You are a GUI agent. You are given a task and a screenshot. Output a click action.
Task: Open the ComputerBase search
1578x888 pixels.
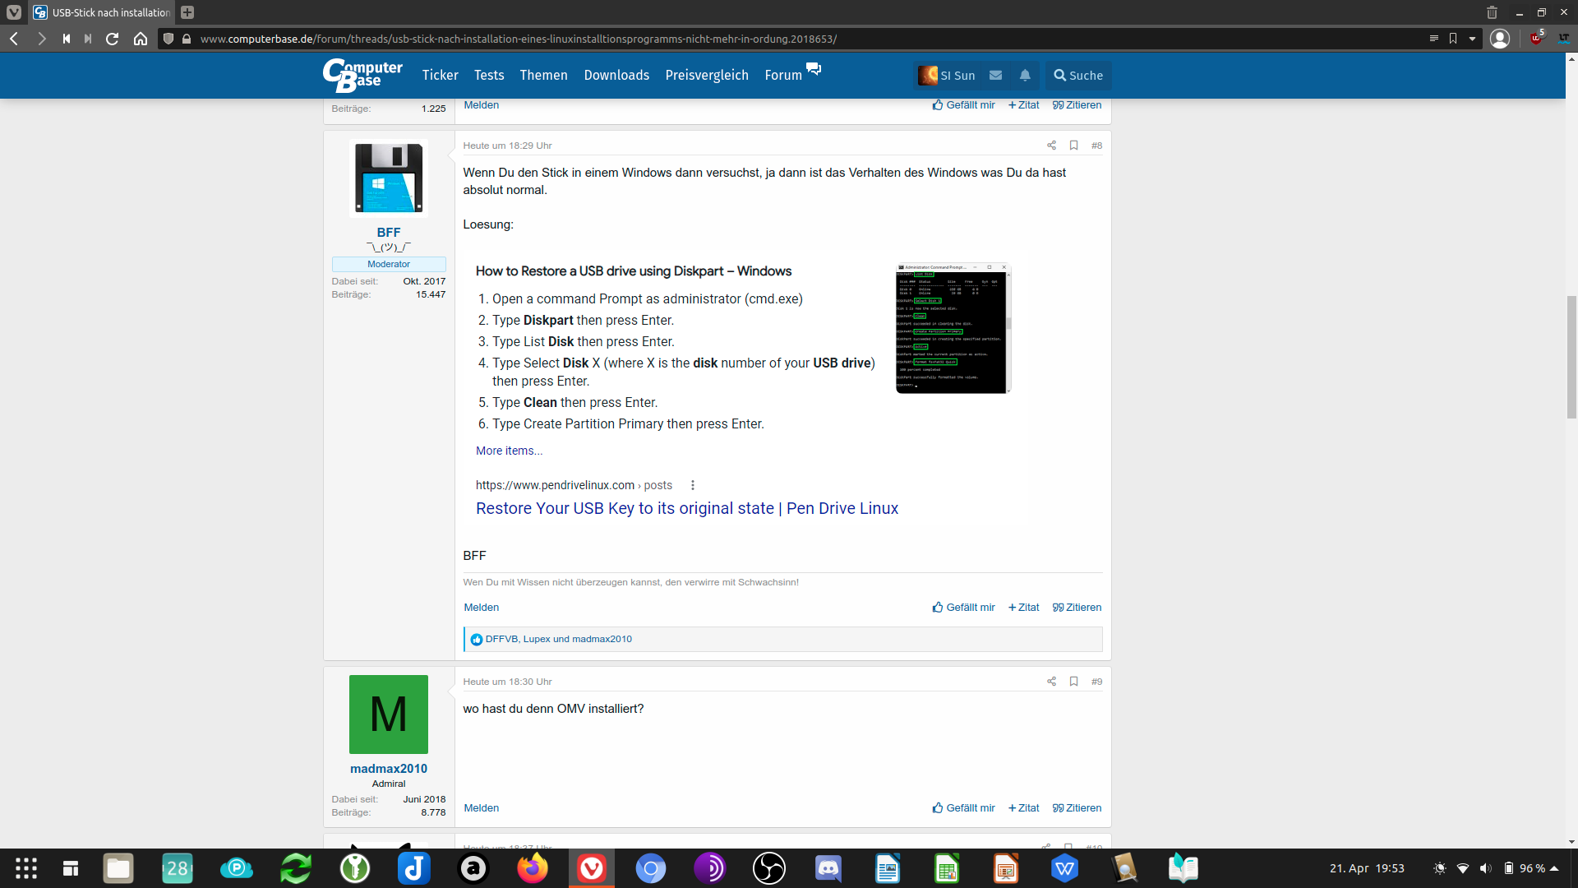(x=1077, y=75)
